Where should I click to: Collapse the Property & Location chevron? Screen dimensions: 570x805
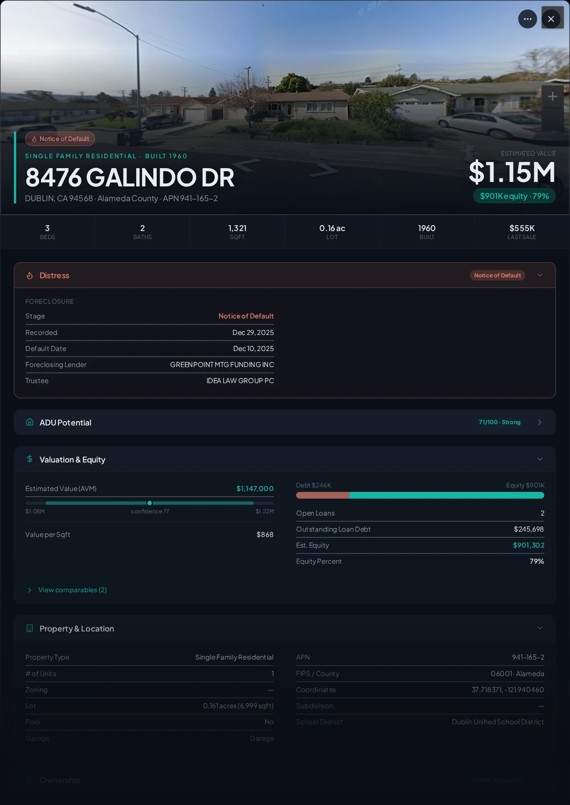coord(540,628)
